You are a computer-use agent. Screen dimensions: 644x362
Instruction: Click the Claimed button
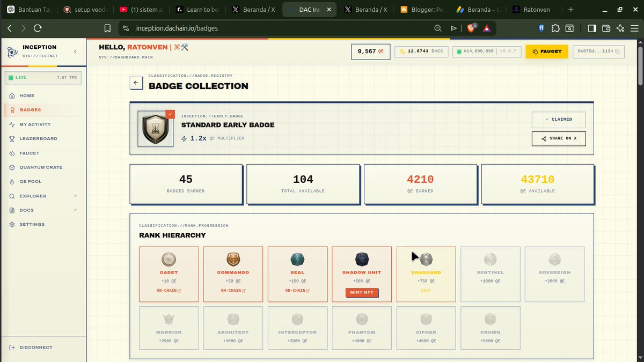tap(559, 120)
